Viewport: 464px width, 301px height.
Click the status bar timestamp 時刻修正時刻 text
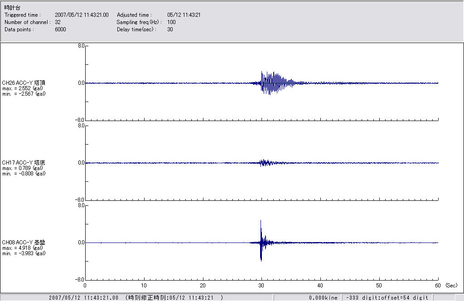174,297
